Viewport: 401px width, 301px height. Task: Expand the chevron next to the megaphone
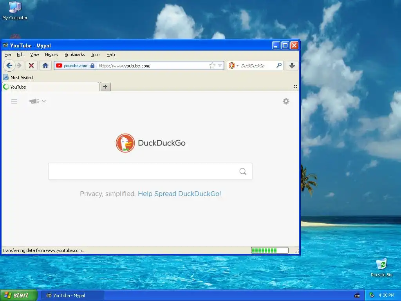(44, 101)
